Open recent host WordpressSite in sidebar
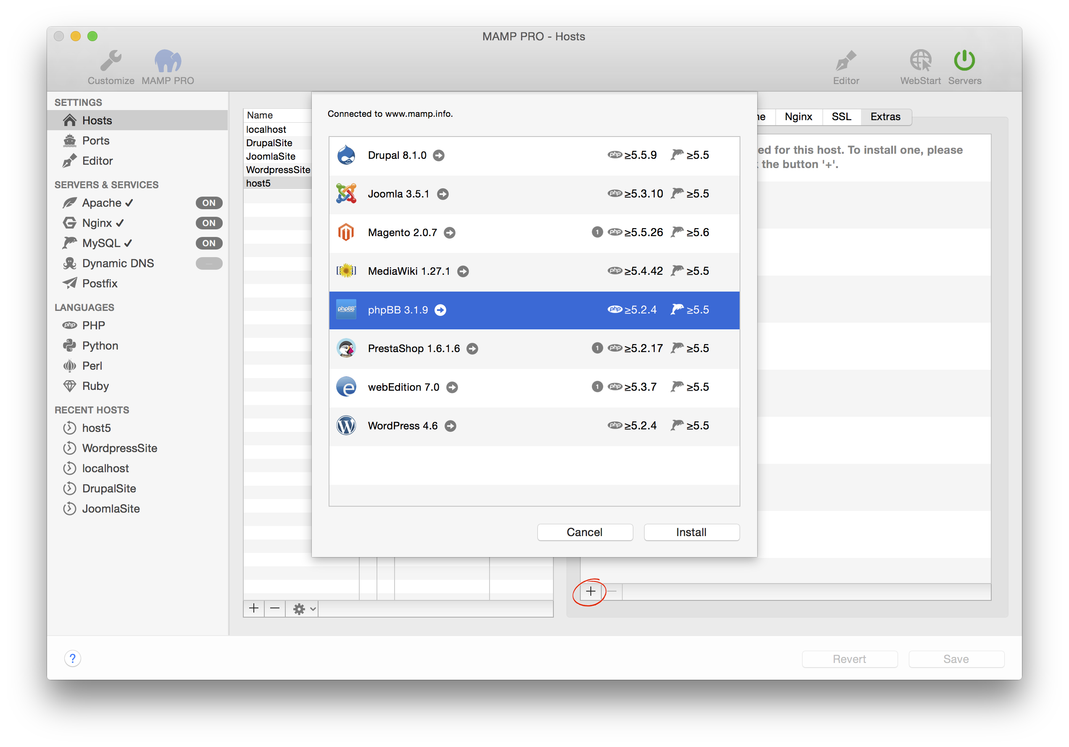 [119, 448]
